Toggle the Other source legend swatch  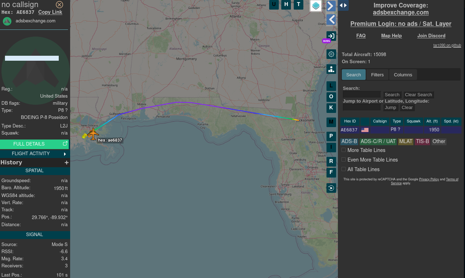click(x=439, y=141)
